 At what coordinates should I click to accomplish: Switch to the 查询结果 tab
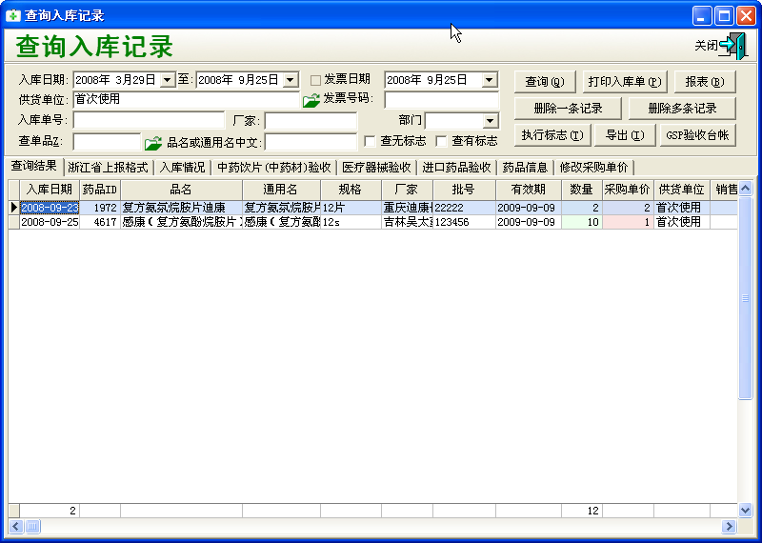tap(34, 166)
